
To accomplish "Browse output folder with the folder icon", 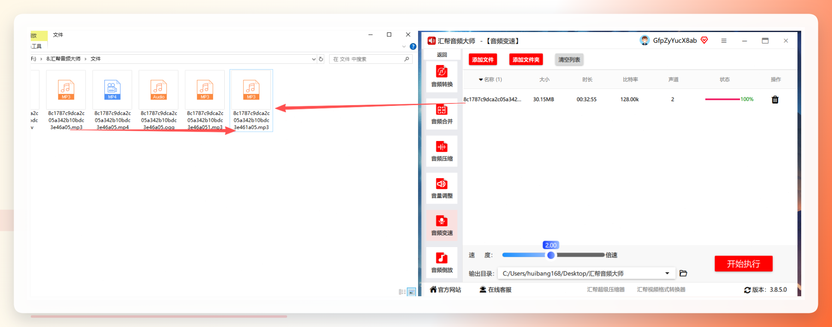I will (x=683, y=273).
